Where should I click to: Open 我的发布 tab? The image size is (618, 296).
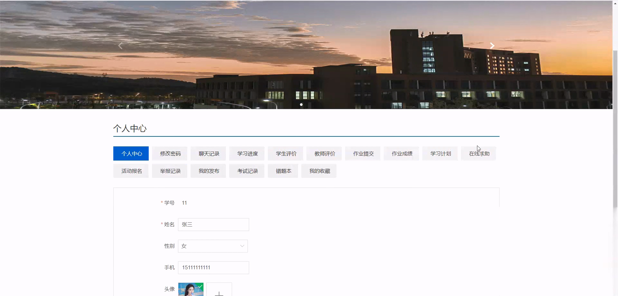click(208, 171)
